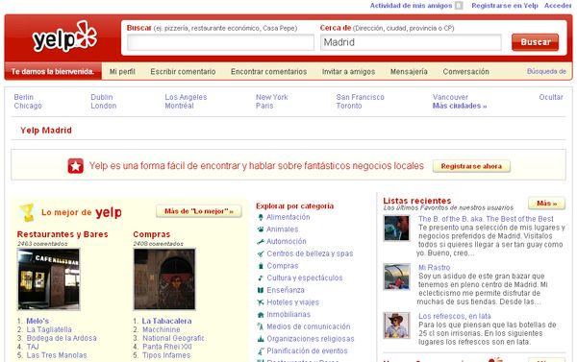577x362 pixels.
Task: Open La Tagliatella link
Action: pos(49,329)
